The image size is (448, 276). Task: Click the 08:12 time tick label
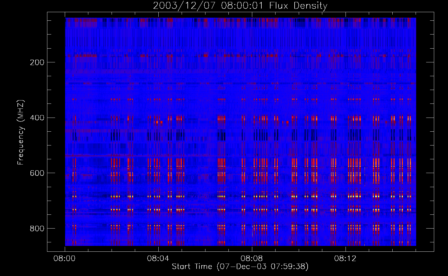click(x=345, y=259)
